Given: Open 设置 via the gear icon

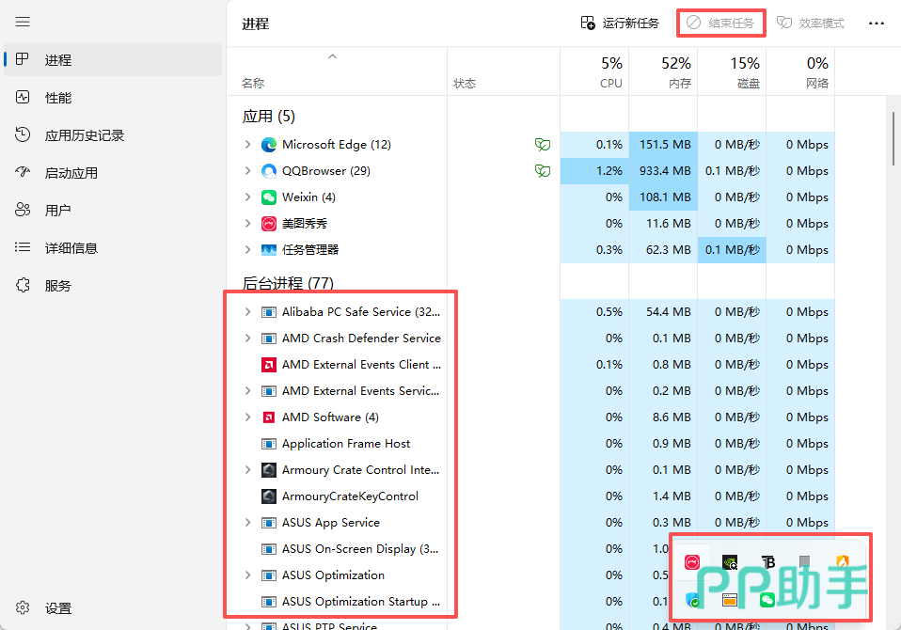Looking at the screenshot, I should tap(24, 608).
